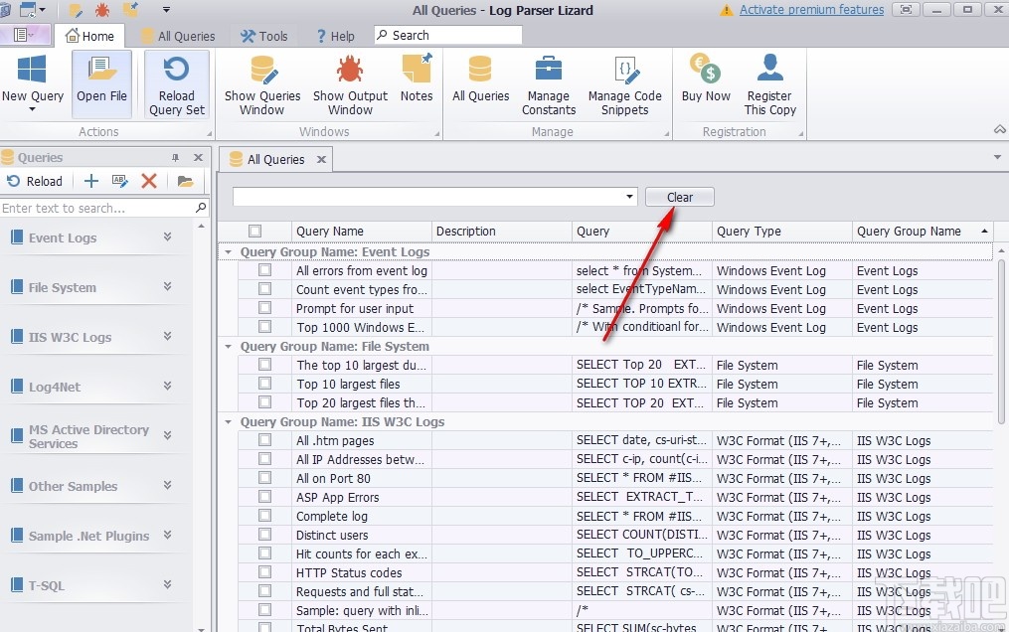Sort by Query Type column header
1009x632 pixels.
point(781,231)
